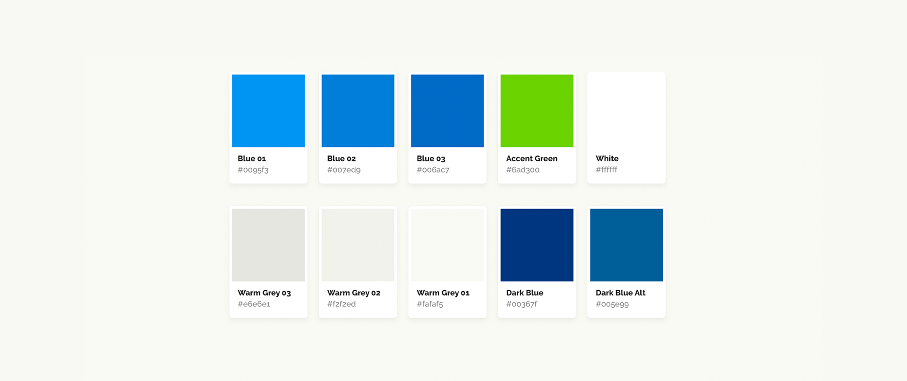
Task: Click the 'Dark Blue' label
Action: 525,293
